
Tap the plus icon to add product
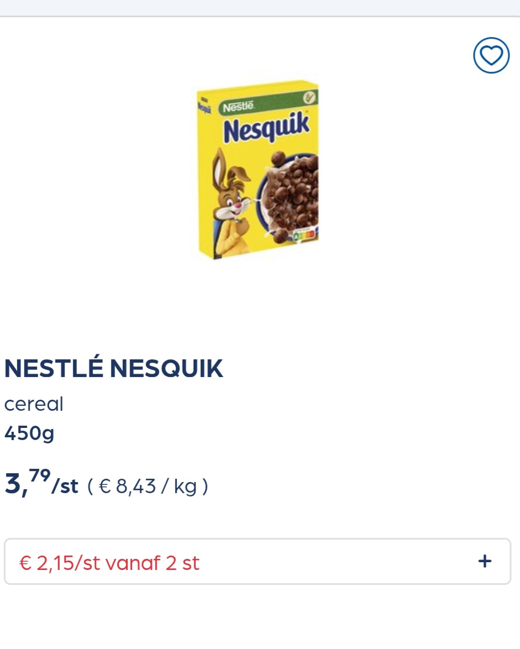(x=485, y=561)
